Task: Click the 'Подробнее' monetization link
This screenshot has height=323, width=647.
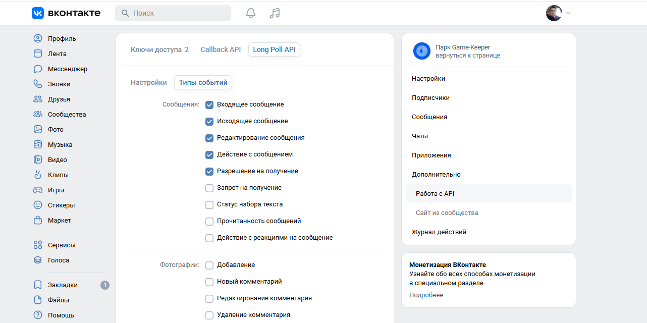Action: (426, 295)
